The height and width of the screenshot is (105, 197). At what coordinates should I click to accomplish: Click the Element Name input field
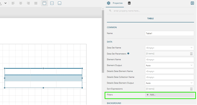click(169, 60)
